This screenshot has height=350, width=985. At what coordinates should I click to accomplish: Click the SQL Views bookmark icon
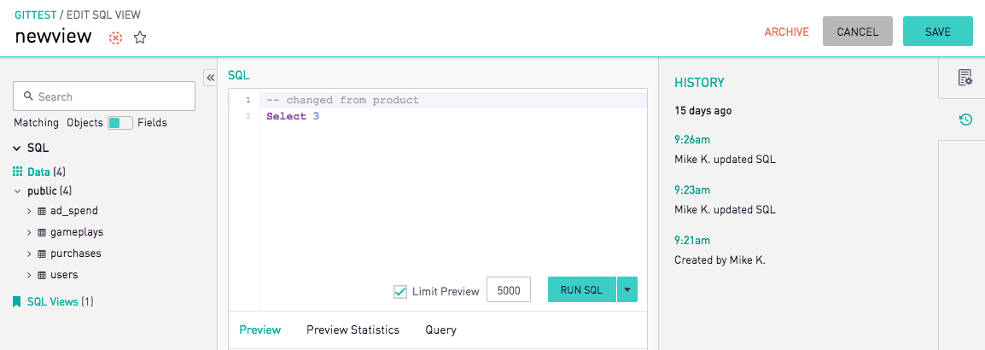[x=17, y=301]
